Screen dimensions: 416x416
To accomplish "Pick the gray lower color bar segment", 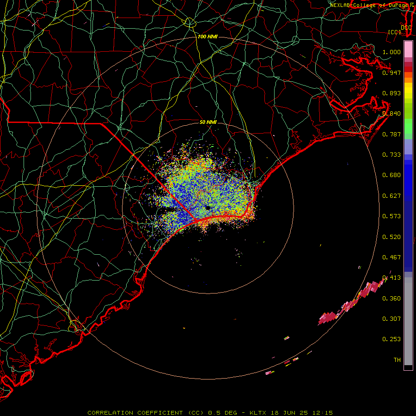I will tap(408, 321).
